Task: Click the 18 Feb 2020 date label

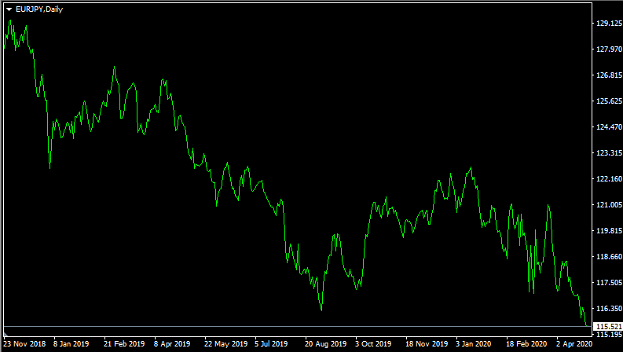Action: (526, 344)
